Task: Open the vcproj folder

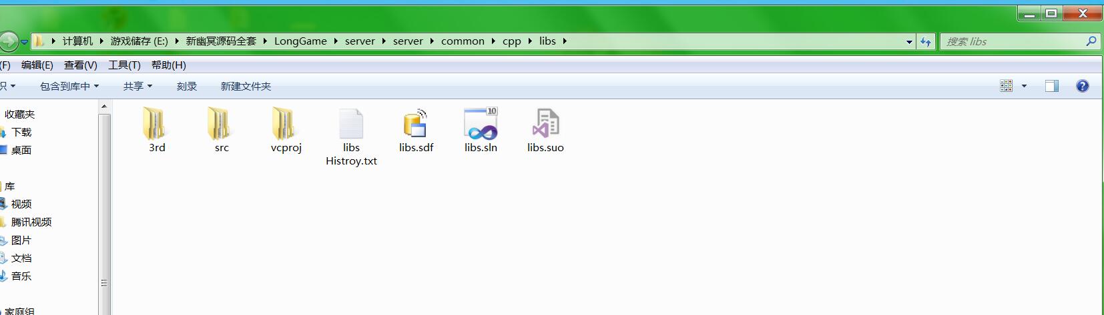Action: pos(286,125)
